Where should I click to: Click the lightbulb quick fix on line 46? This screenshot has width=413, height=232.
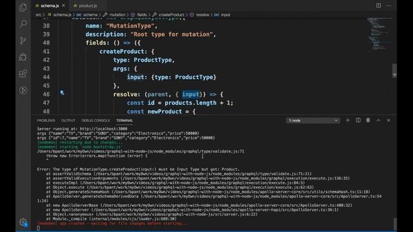point(62,93)
